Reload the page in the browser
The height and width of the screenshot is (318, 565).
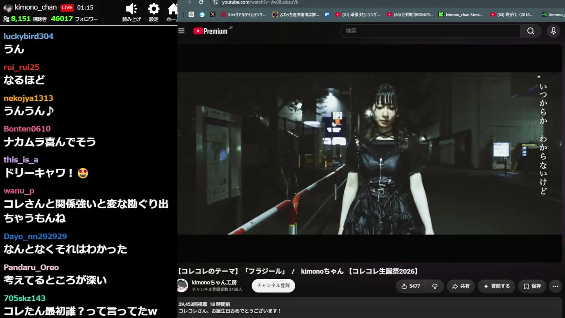click(201, 2)
